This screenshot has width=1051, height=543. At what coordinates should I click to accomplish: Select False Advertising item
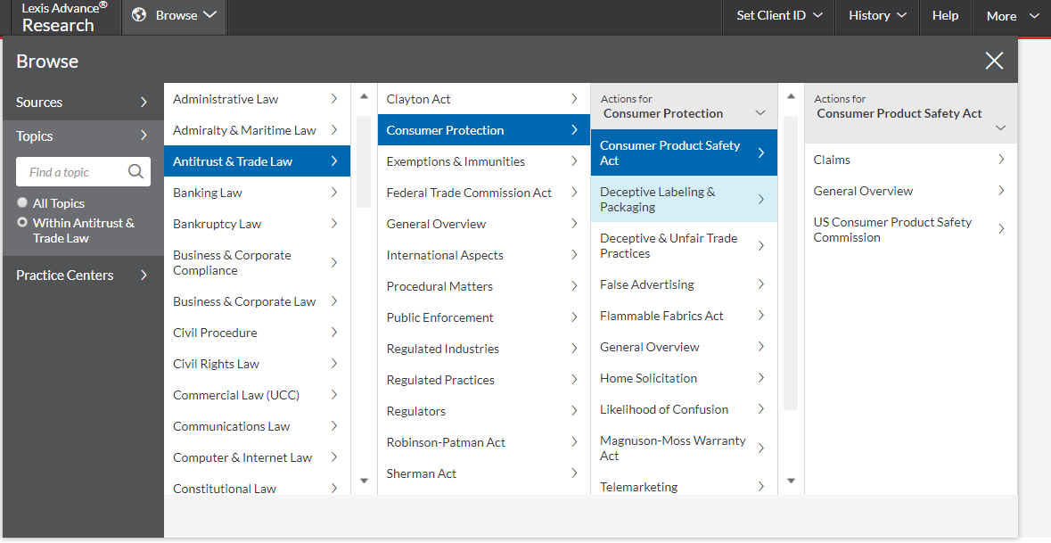tap(684, 284)
